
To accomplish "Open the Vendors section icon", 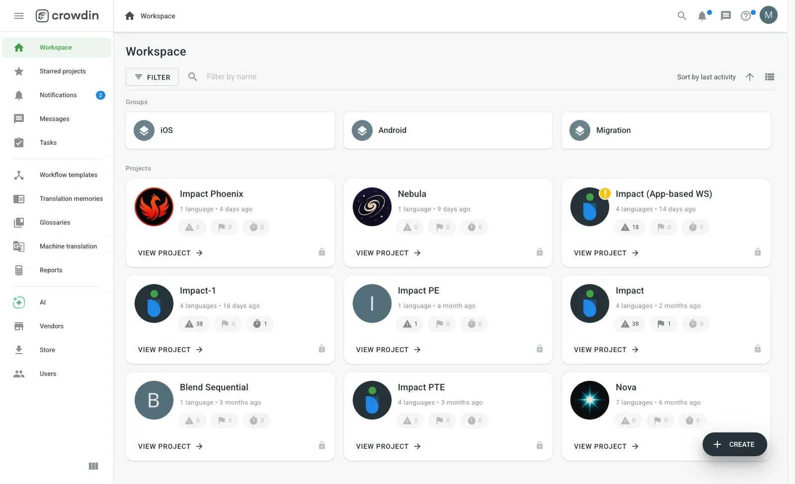I will (19, 326).
